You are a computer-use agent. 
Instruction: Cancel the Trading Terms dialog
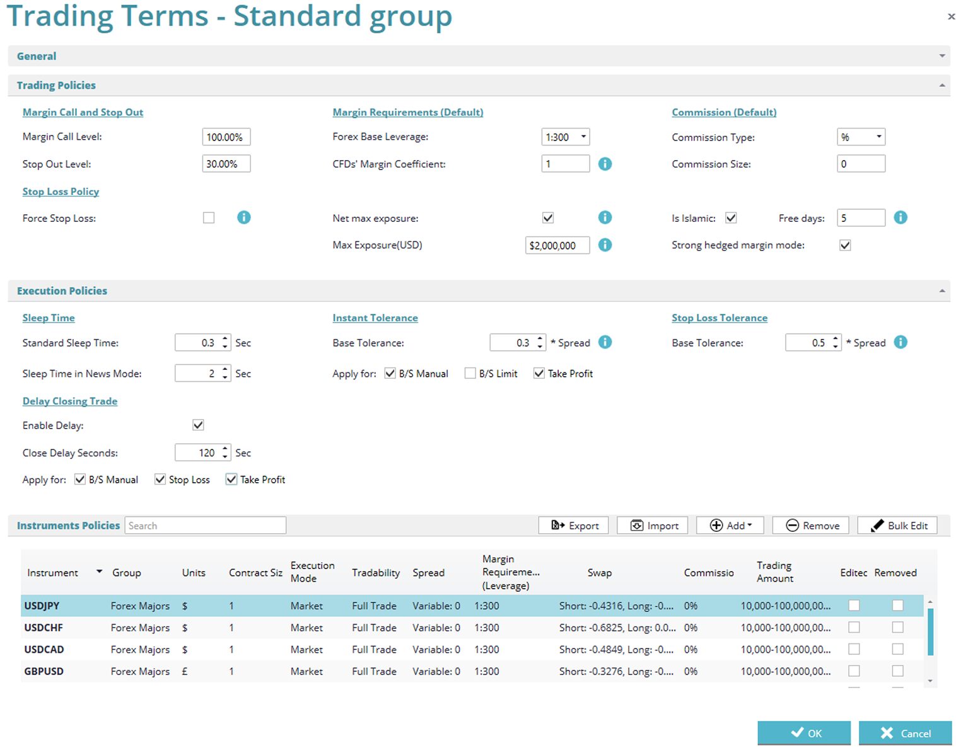point(905,733)
